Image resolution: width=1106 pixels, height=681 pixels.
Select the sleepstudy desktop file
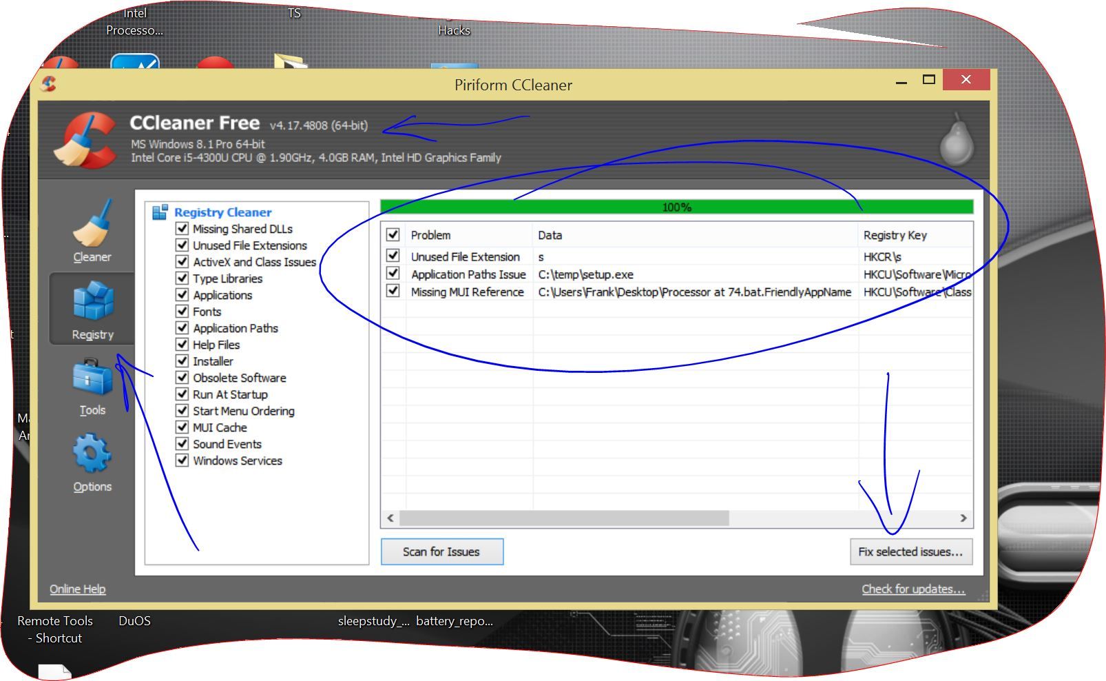[x=373, y=621]
